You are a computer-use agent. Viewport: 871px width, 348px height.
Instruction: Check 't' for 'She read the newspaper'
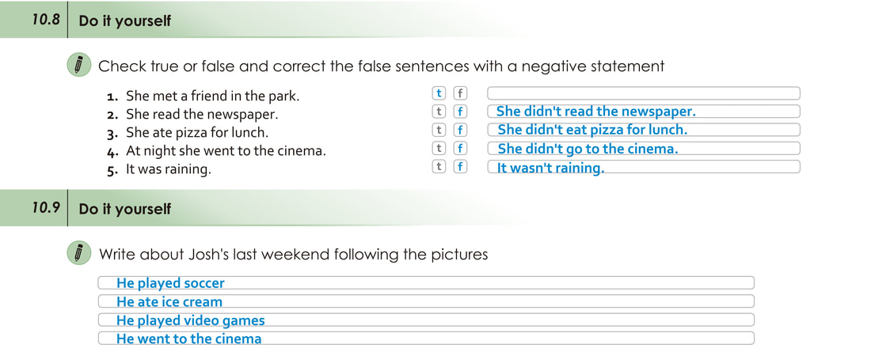[439, 112]
